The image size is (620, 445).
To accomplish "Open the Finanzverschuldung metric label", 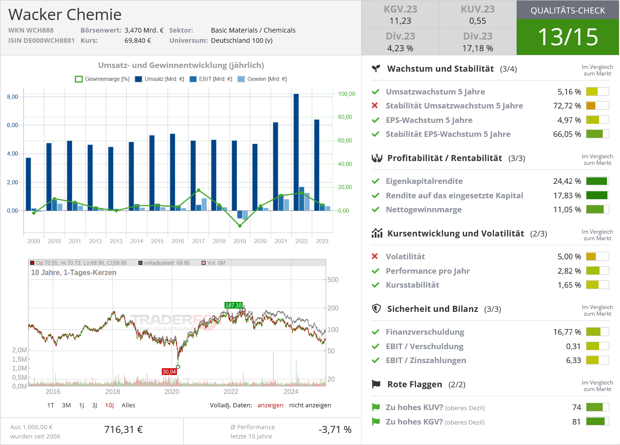I will 425,332.
